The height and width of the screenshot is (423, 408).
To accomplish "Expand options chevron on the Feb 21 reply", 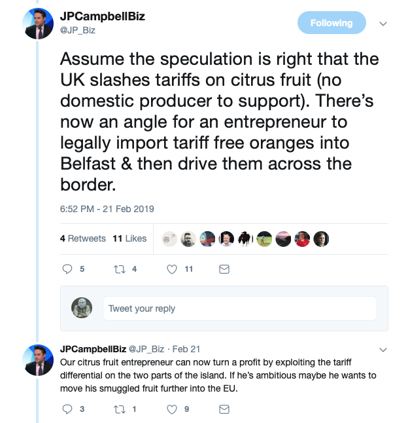I will (383, 350).
